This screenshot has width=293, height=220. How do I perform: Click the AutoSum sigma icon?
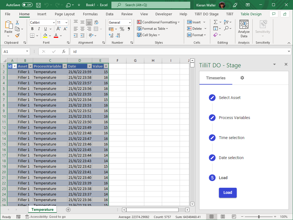pos(216,22)
